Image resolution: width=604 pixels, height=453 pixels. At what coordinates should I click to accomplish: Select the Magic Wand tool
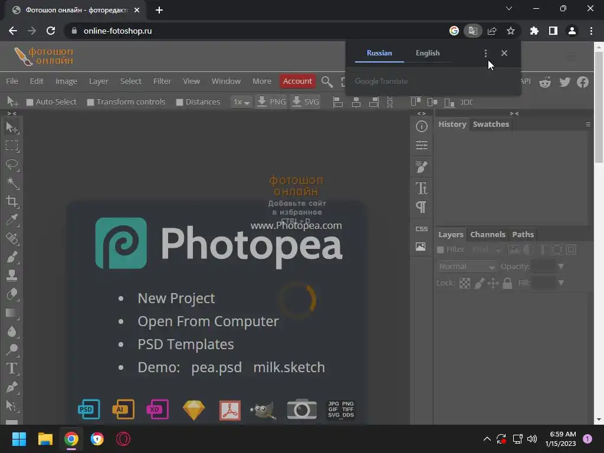[12, 183]
